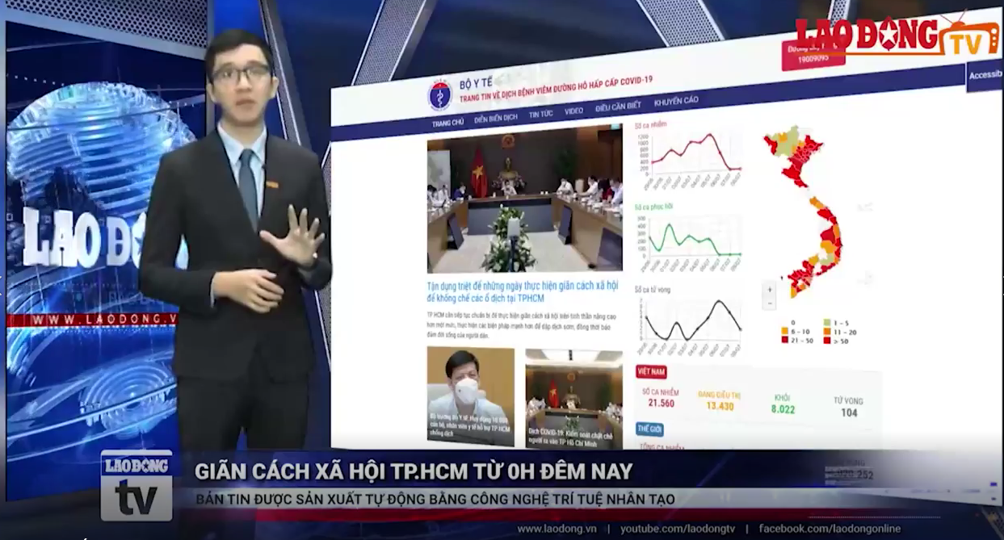Image resolution: width=1004 pixels, height=540 pixels.
Task: Select the VIỆT NAM statistics tab
Action: (x=651, y=372)
